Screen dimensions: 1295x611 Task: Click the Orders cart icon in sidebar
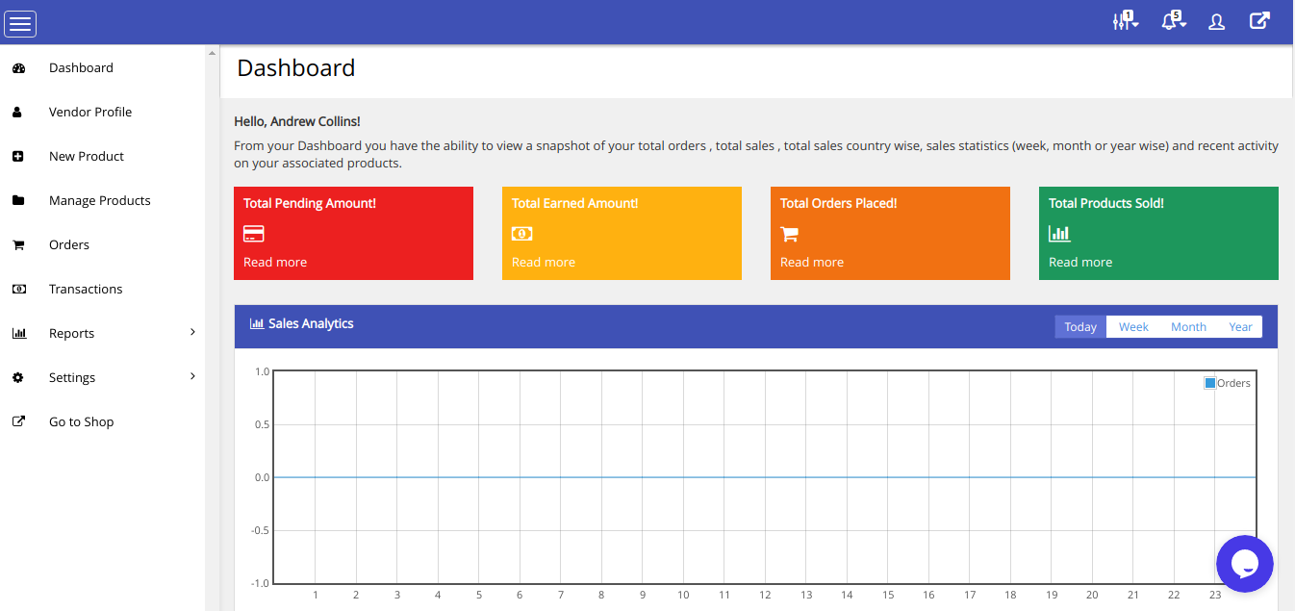(x=18, y=245)
